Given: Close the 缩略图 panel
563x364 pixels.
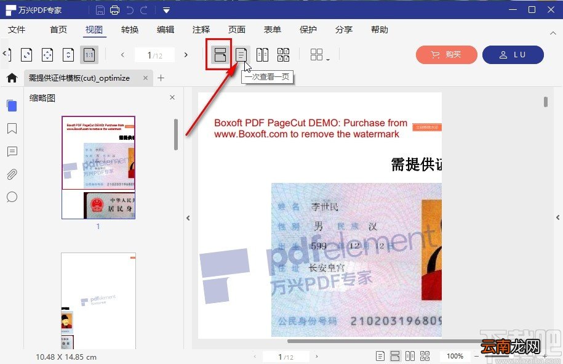Looking at the screenshot, I should click(x=172, y=97).
